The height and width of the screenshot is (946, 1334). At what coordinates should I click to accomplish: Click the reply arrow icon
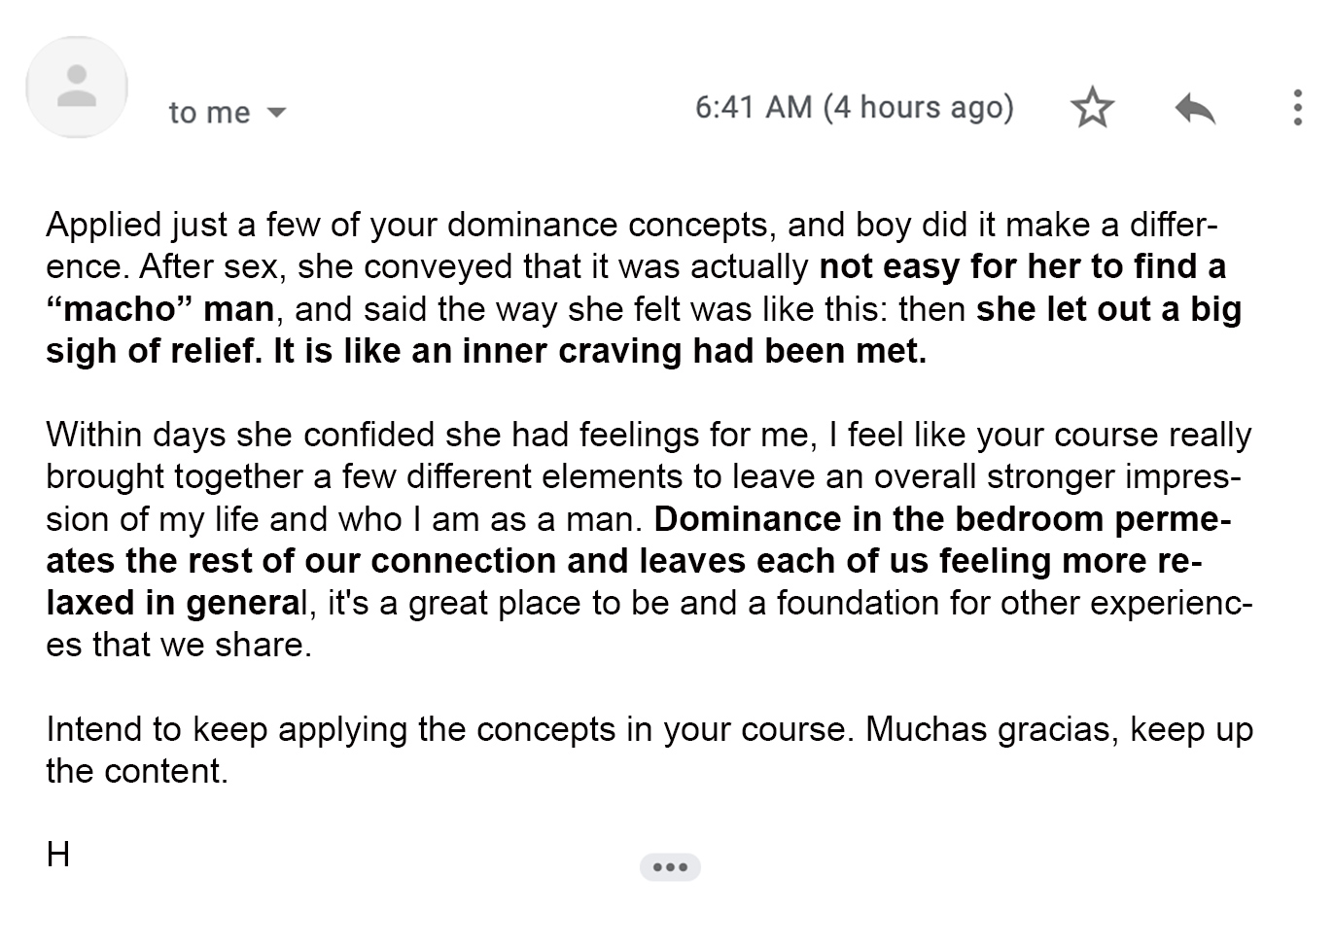coord(1195,107)
